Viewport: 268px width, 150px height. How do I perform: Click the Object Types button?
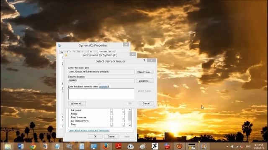tap(144, 72)
